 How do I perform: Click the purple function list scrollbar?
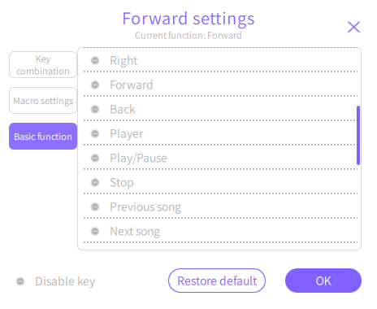(x=358, y=135)
